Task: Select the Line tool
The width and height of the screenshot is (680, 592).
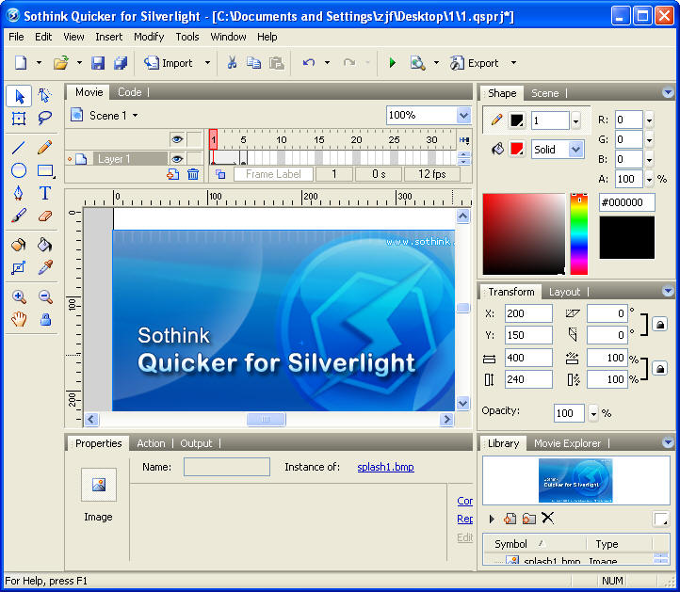Action: [x=19, y=148]
